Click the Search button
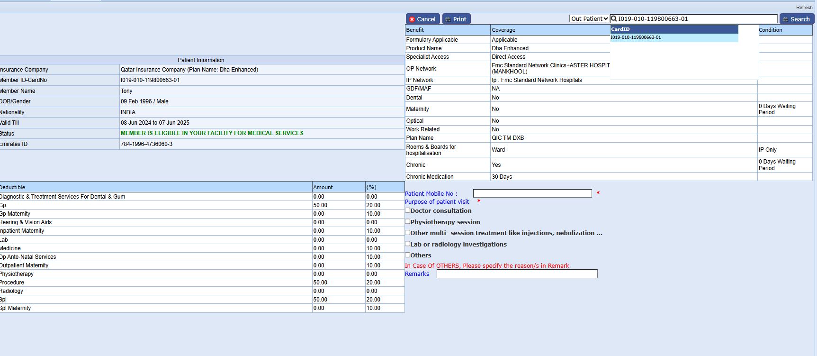Screen dimensions: 817x356 tap(797, 19)
